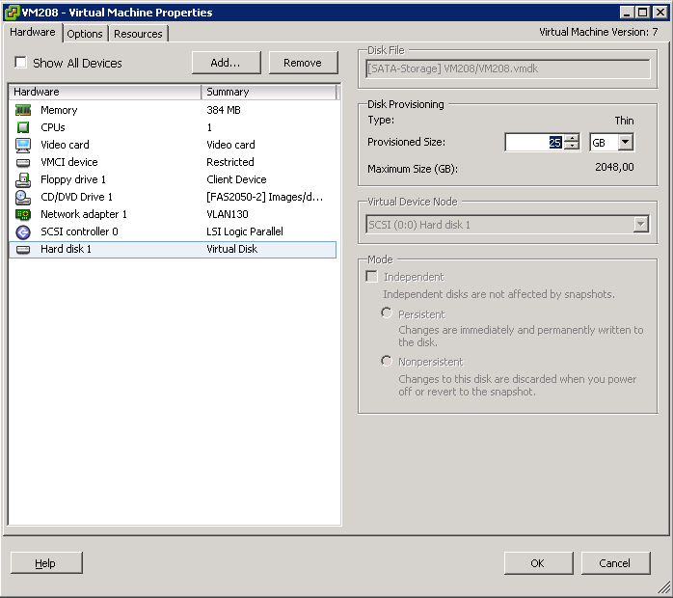Click the SCSI controller 0 icon
Screen dimensions: 673x598
[x=23, y=231]
